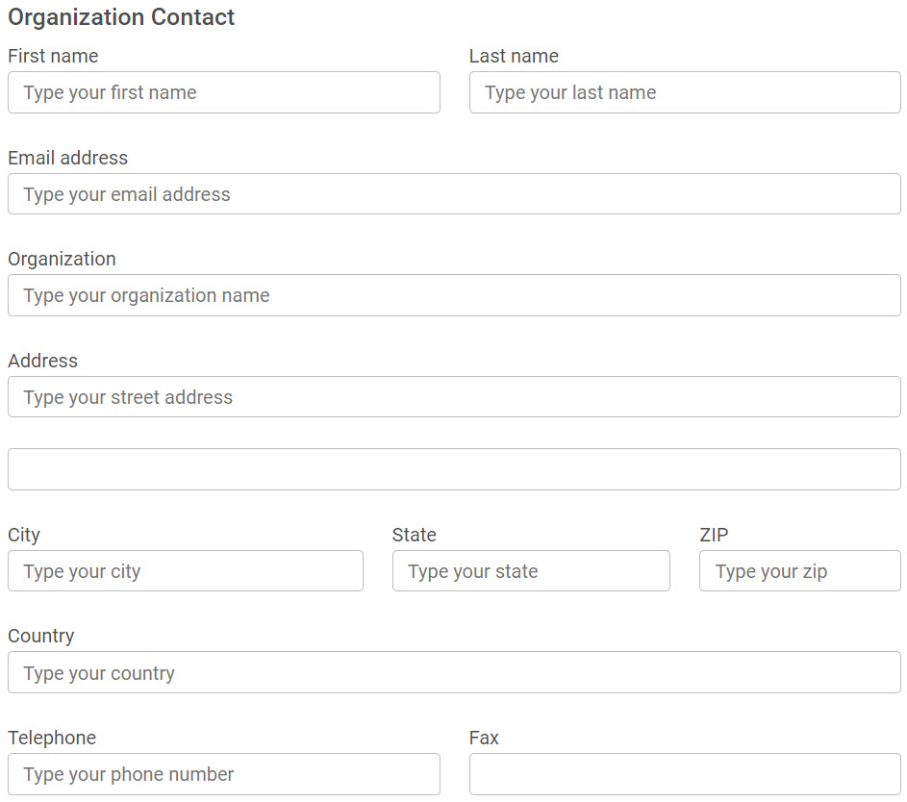Click the "Fax" label text

point(484,738)
